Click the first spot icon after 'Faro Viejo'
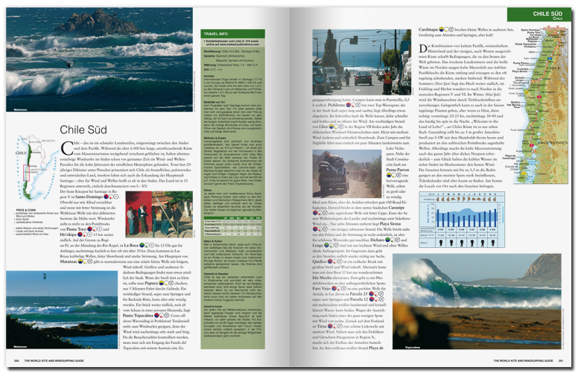The height and width of the screenshot is (376, 581). click(x=334, y=288)
